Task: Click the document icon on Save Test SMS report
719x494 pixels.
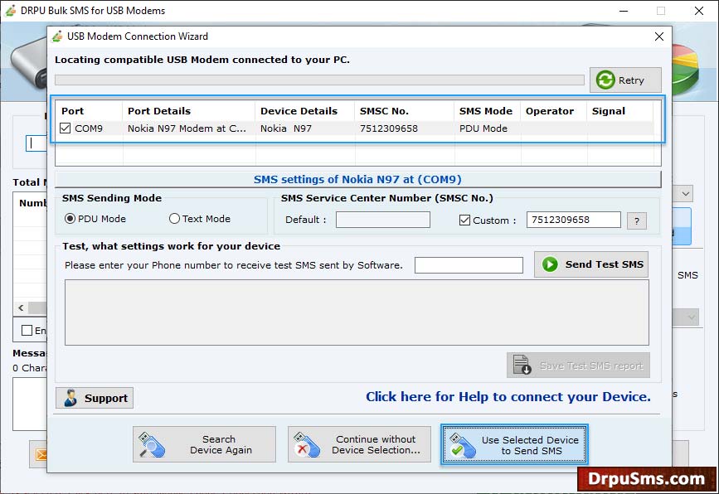Action: [522, 366]
